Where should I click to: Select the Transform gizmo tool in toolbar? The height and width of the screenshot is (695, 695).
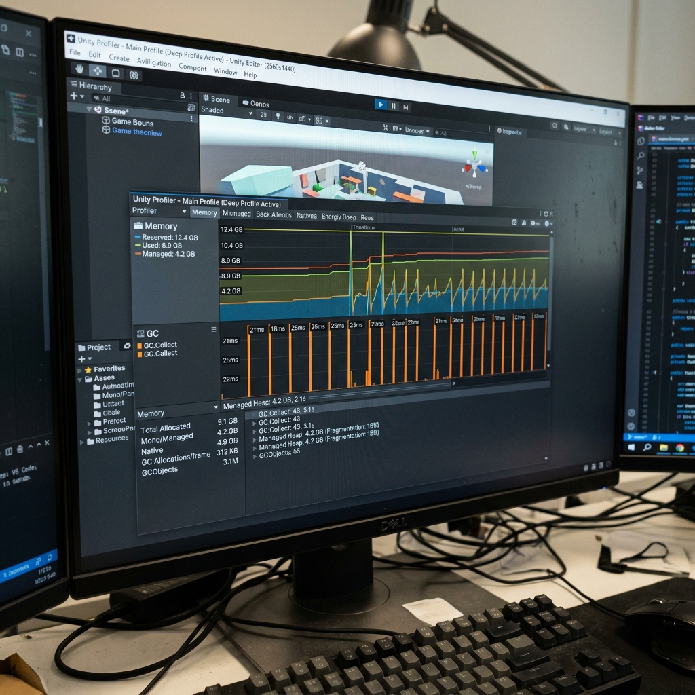134,75
